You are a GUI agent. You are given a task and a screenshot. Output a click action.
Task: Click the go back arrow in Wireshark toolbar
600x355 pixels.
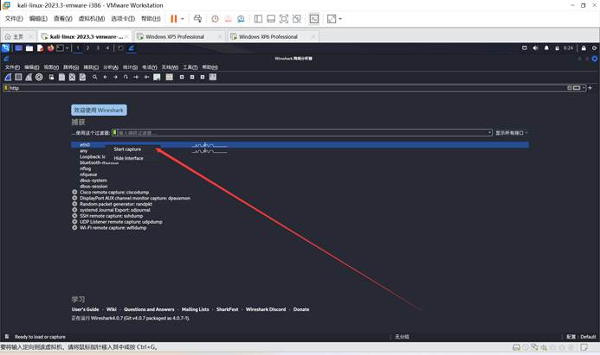click(x=106, y=77)
